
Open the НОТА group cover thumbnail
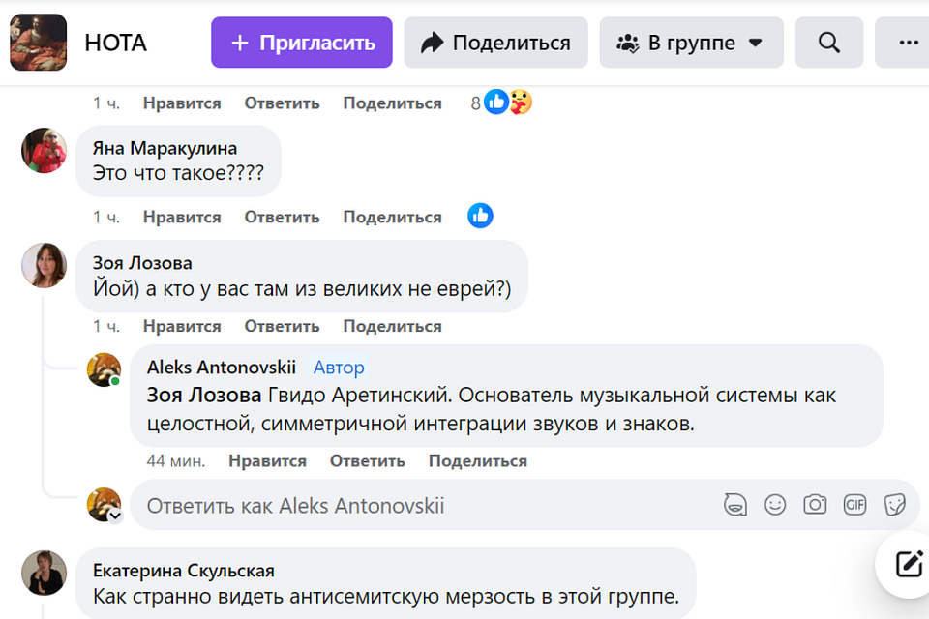[39, 43]
